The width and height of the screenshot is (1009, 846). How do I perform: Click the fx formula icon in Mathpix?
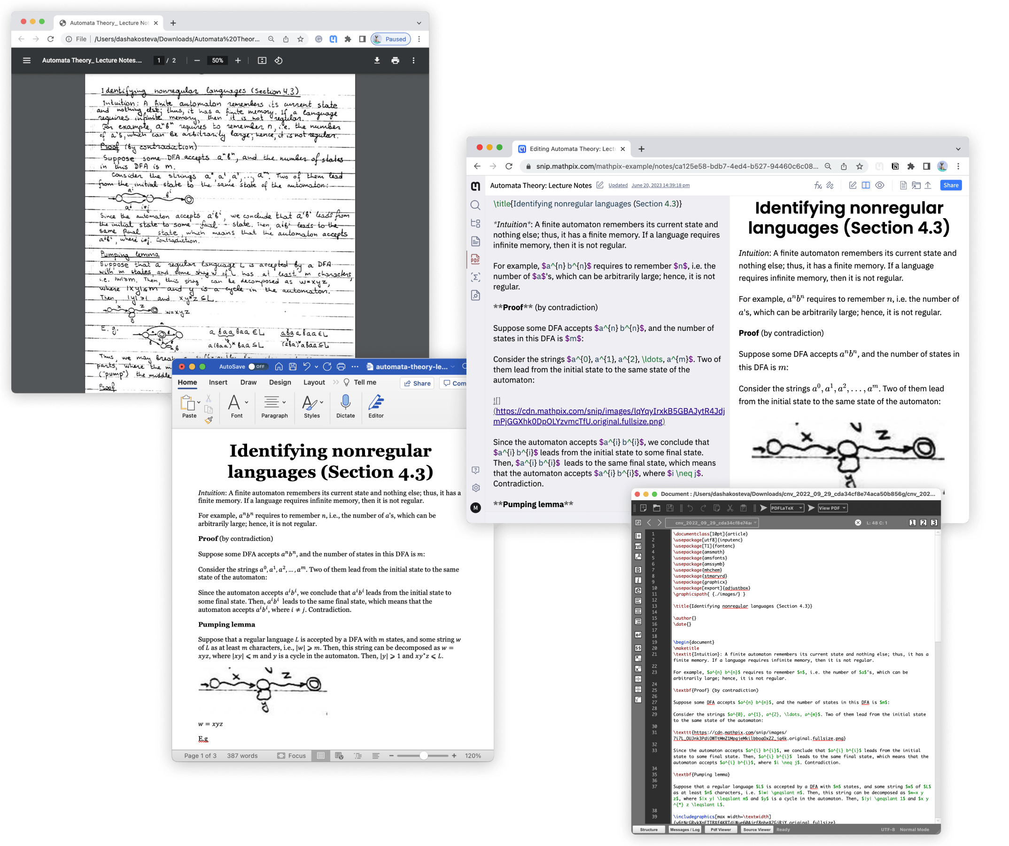[817, 186]
